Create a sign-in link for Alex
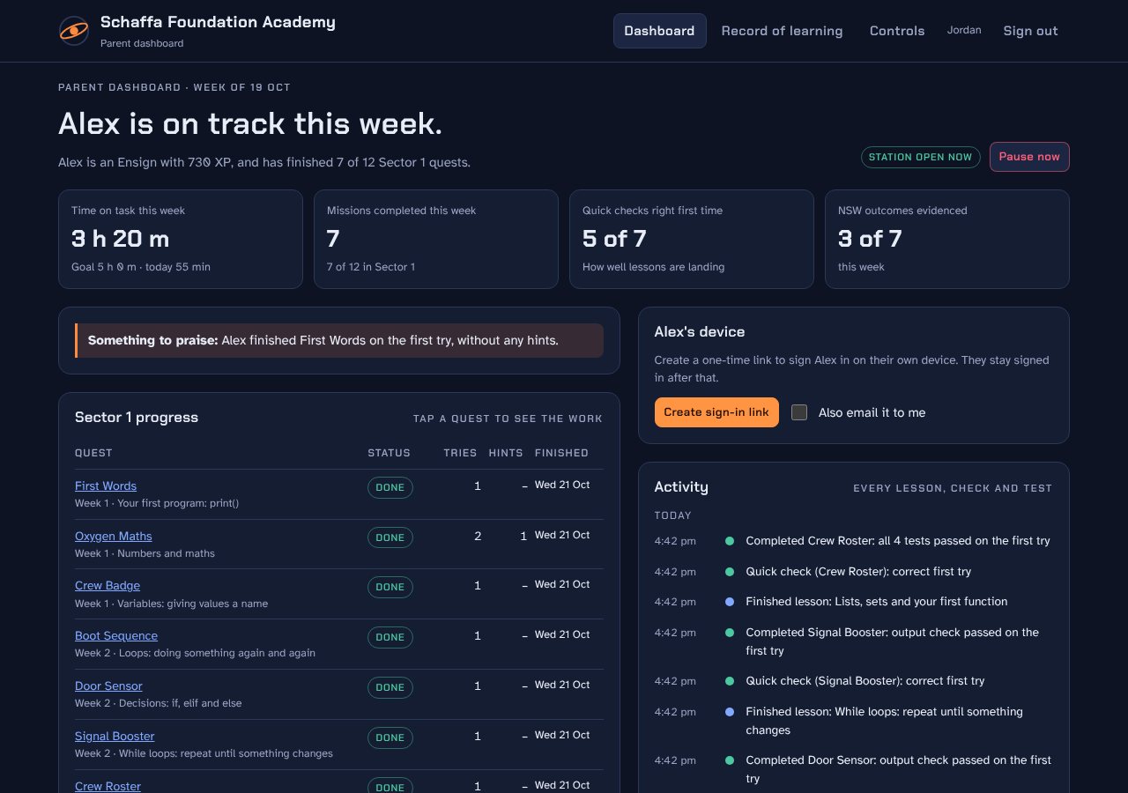 [x=716, y=412]
